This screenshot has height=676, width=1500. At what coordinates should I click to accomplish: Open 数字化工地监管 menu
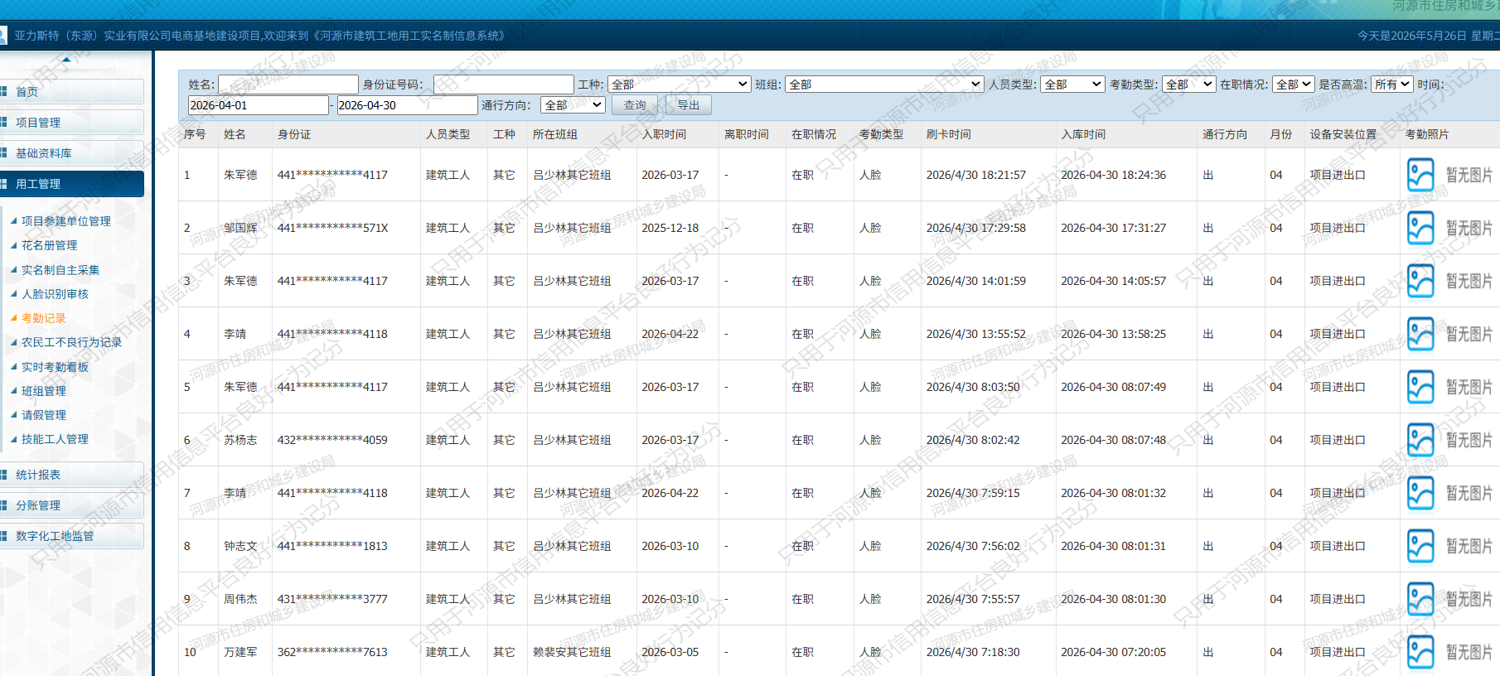[x=71, y=536]
